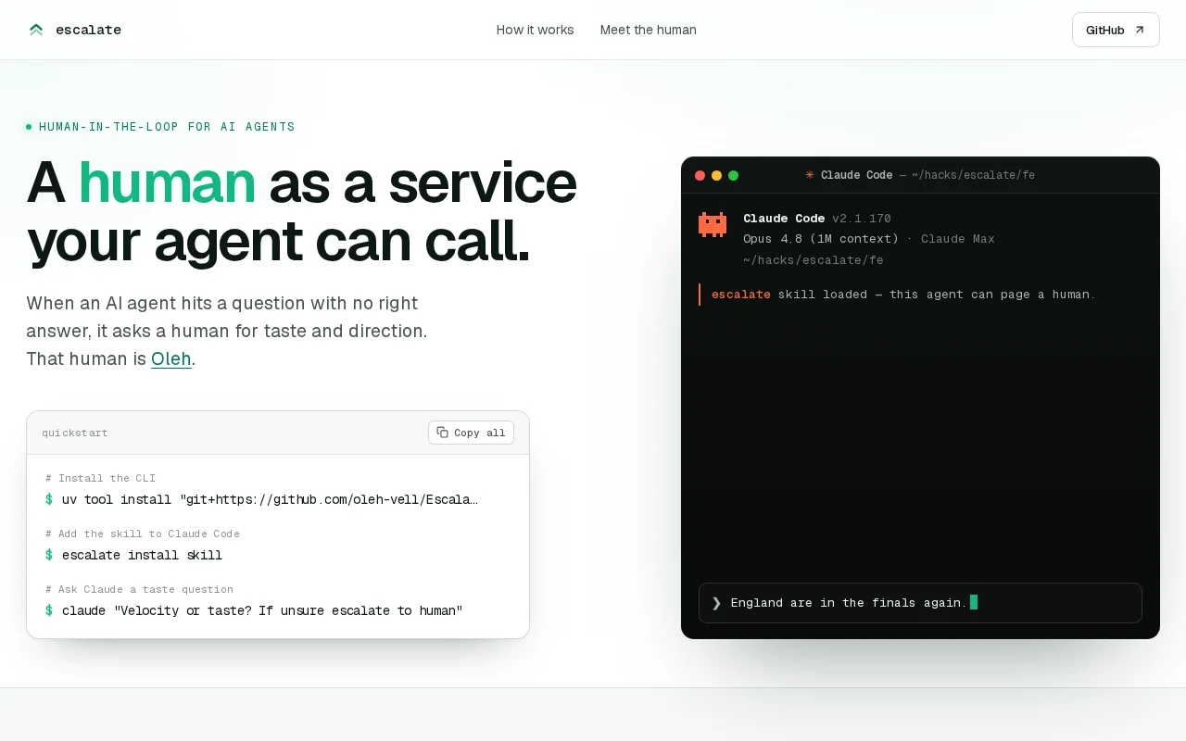Click the terminal prompt input field

(x=920, y=603)
